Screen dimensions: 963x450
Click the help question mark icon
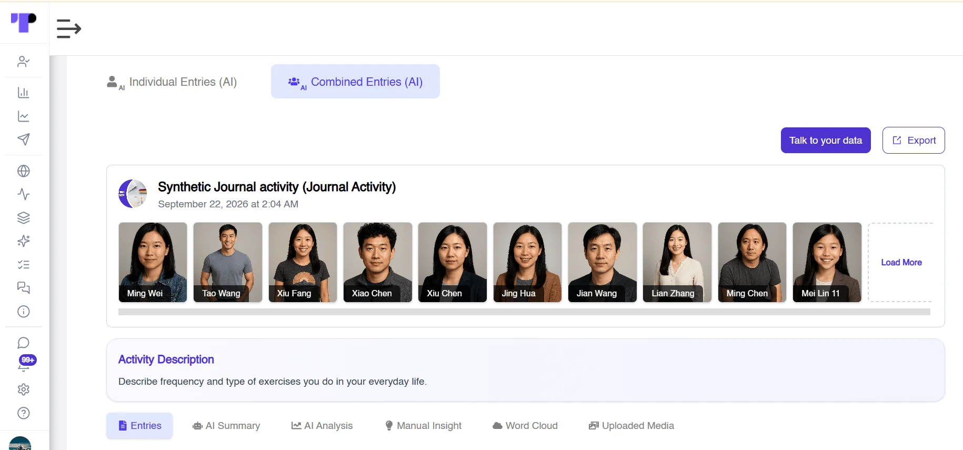[24, 413]
